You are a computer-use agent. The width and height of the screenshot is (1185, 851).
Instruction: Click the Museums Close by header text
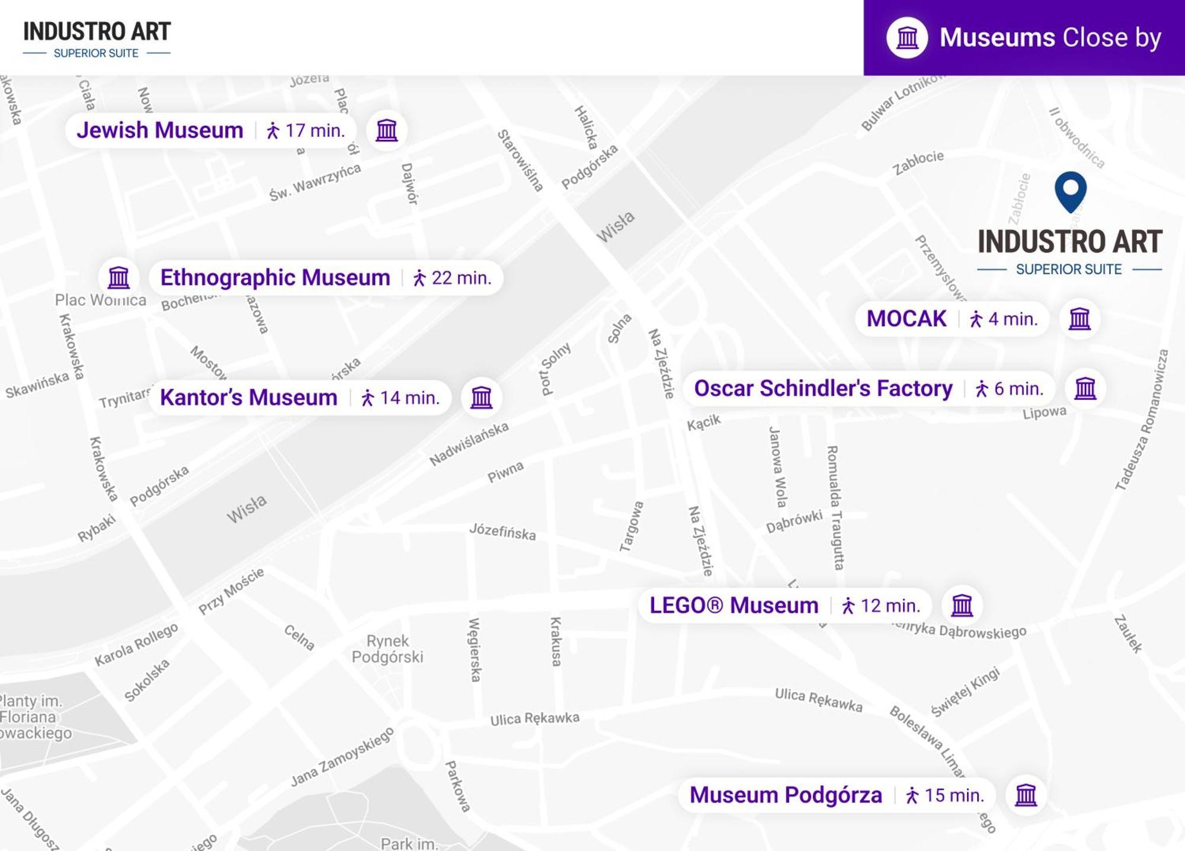(x=1050, y=37)
